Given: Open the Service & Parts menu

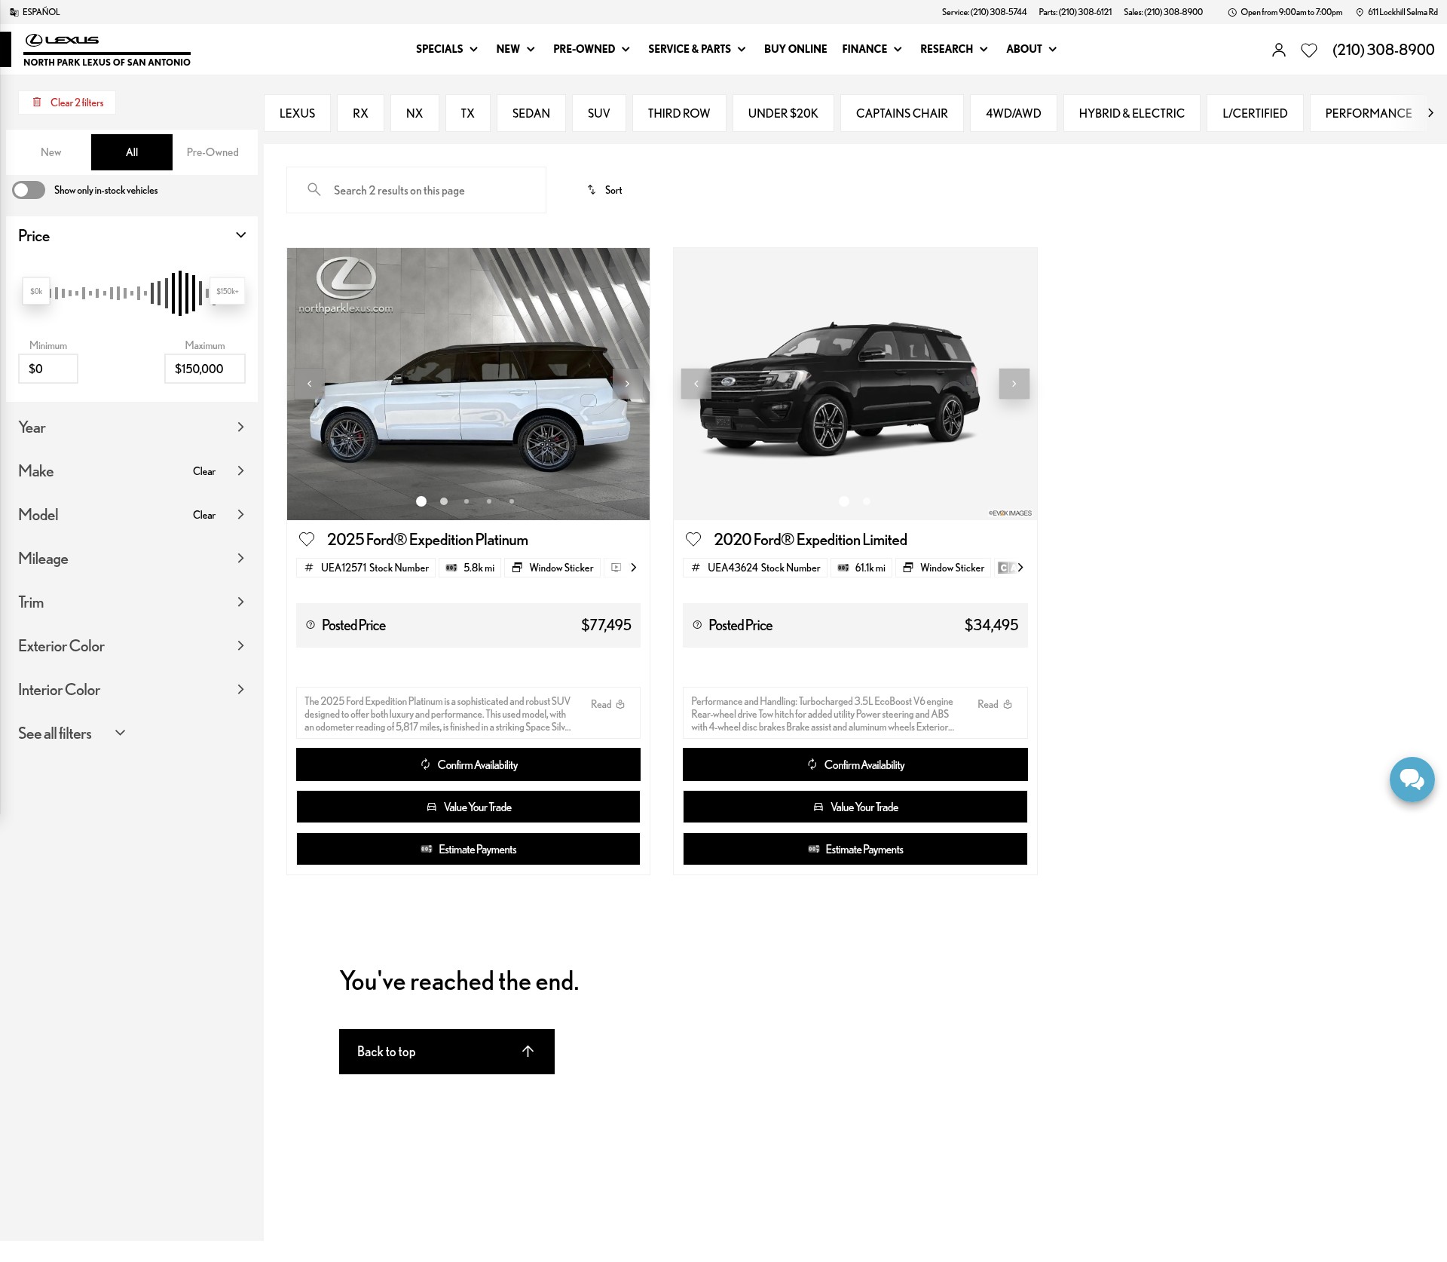Looking at the screenshot, I should pos(697,49).
